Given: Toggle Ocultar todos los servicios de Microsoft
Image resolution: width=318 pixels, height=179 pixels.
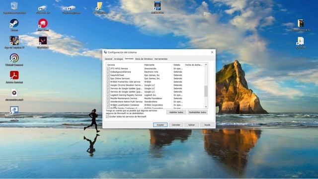Looking at the screenshot, I should (107, 117).
